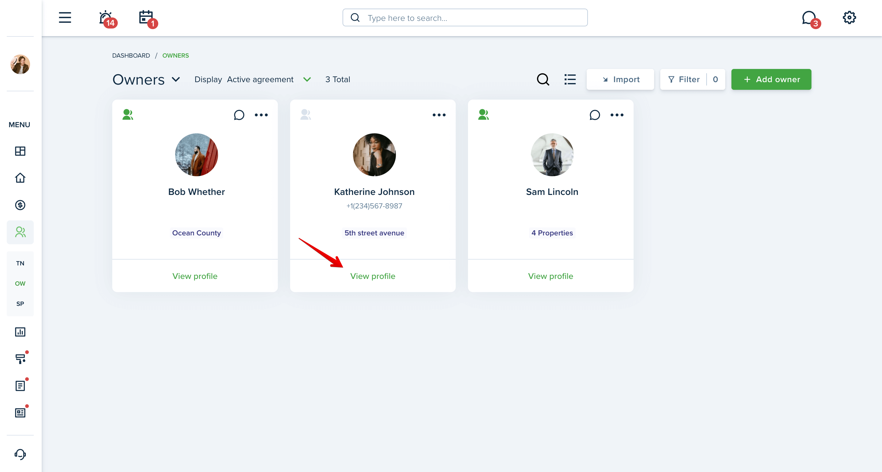882x472 pixels.
Task: Open the Properties house icon
Action: (x=20, y=178)
